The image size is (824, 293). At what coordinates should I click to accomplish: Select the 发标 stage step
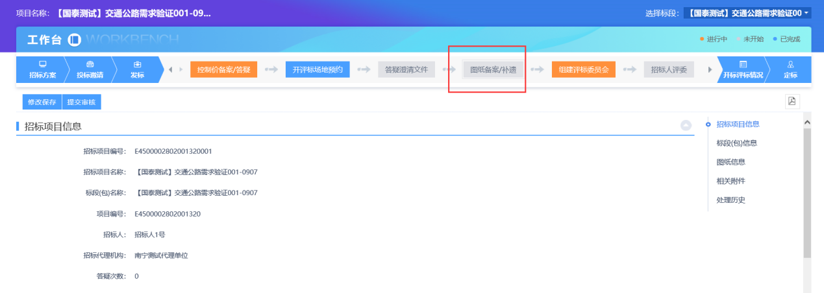137,70
